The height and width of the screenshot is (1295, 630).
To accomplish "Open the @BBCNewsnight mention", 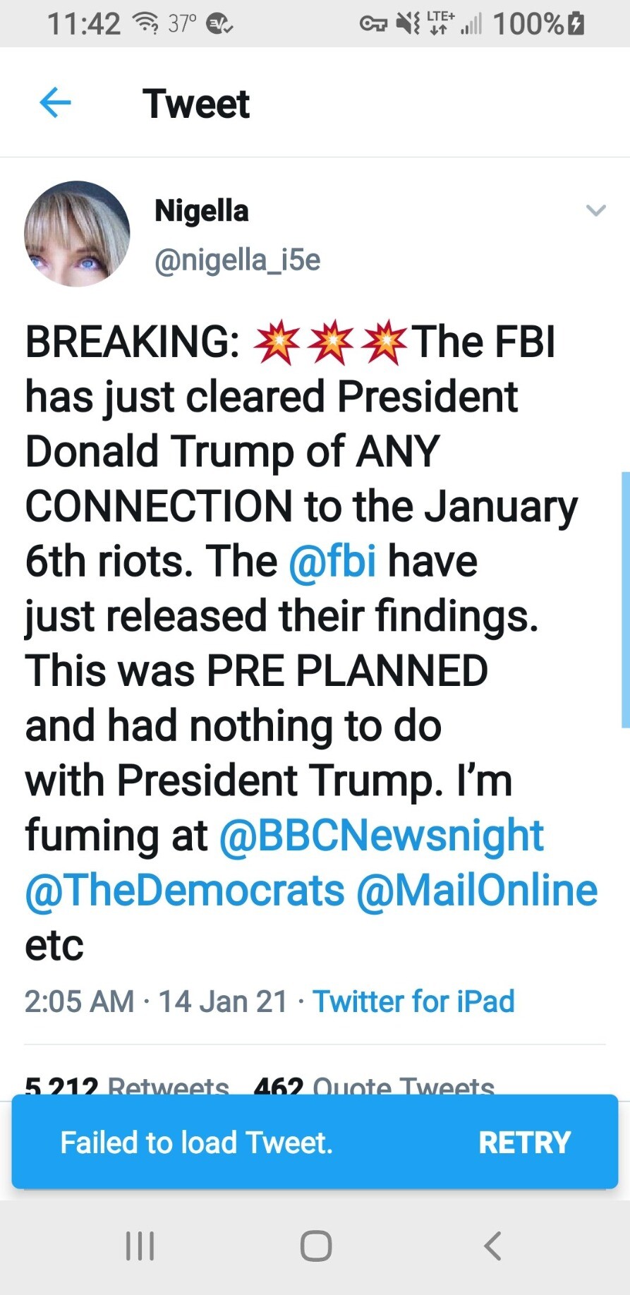I will pyautogui.click(x=381, y=836).
